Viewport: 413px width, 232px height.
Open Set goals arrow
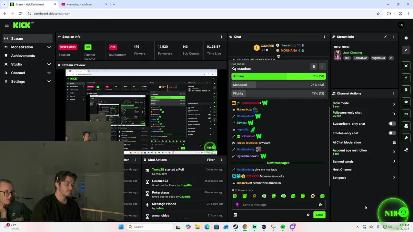[x=394, y=178]
